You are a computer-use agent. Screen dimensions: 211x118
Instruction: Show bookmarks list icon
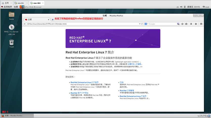tap(186, 24)
